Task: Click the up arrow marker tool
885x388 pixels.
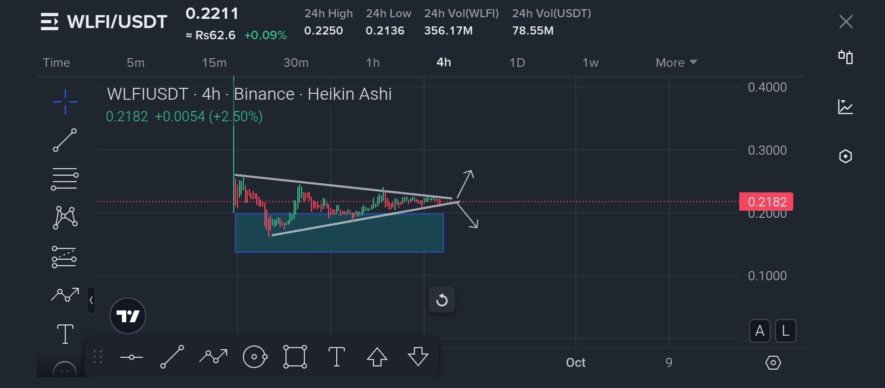Action: pos(377,357)
